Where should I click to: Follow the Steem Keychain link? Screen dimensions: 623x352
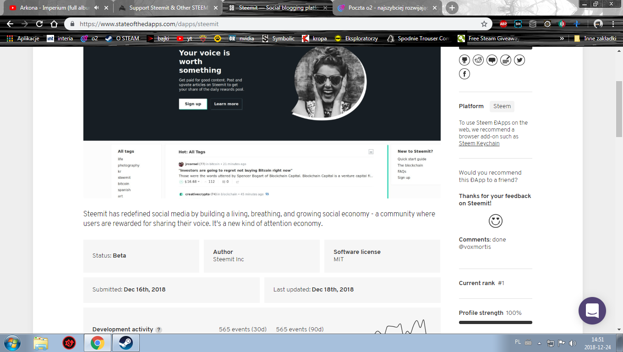coord(479,143)
